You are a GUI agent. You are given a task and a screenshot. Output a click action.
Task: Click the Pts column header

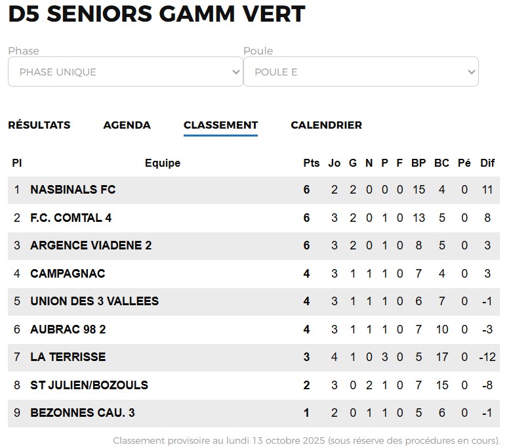311,163
